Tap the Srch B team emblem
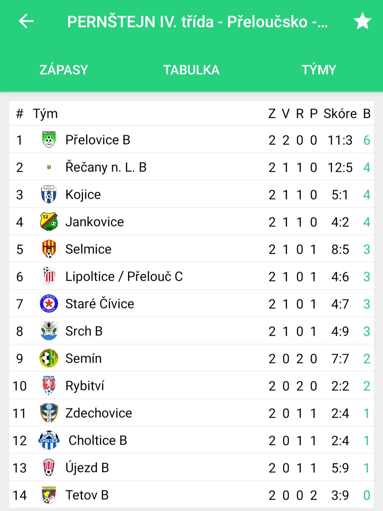Viewport: 383px width, 511px height. (x=49, y=331)
